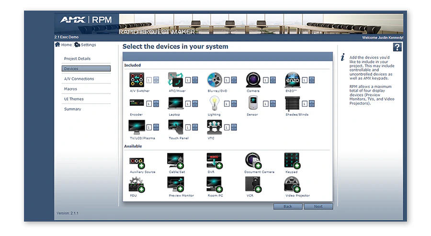Viewport: 431px width, 236px height.
Task: Add the Document Camera device
Action: pos(253,161)
